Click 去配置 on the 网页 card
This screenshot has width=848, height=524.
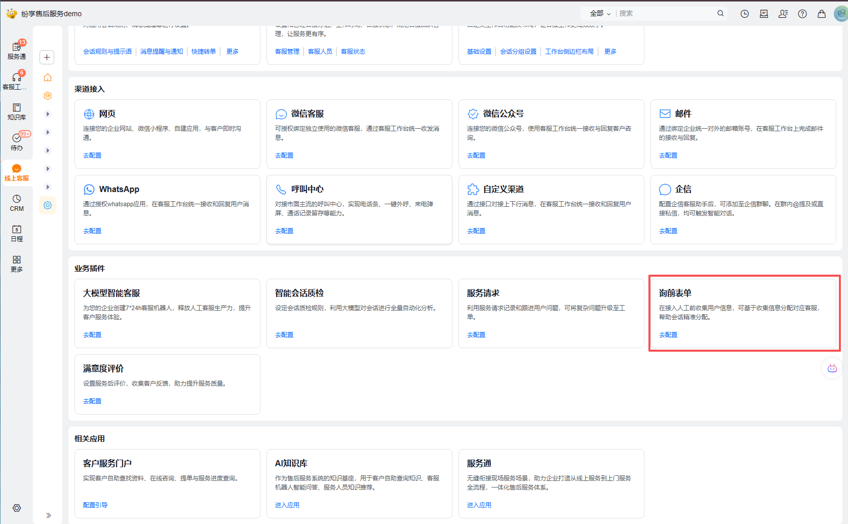coord(92,156)
